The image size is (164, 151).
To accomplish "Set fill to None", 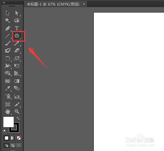I will coord(19,138).
